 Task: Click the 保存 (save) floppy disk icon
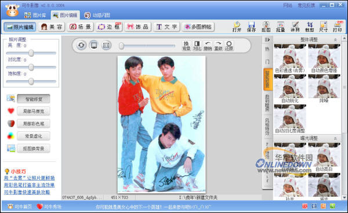(x=251, y=27)
